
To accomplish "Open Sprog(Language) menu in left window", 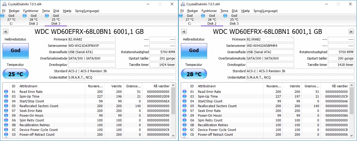I will pos(87,11).
